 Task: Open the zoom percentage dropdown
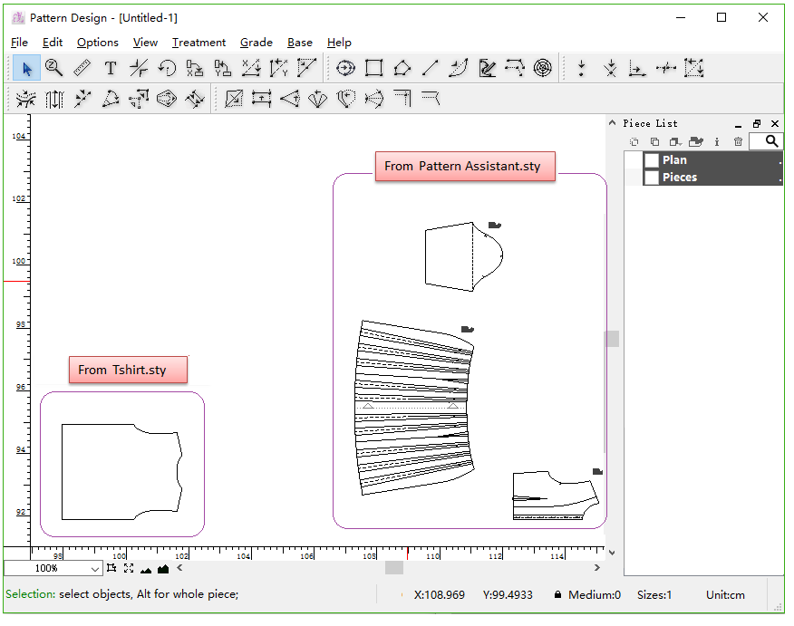tap(96, 569)
